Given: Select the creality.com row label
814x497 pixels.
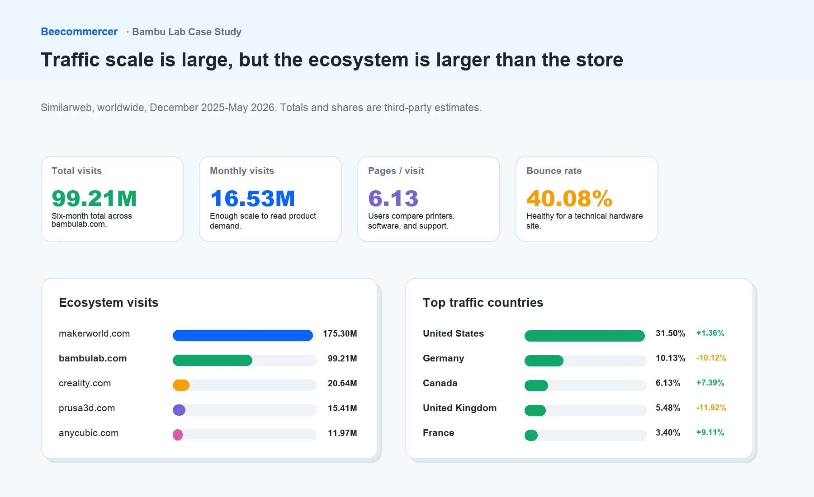Looking at the screenshot, I should click(x=85, y=383).
